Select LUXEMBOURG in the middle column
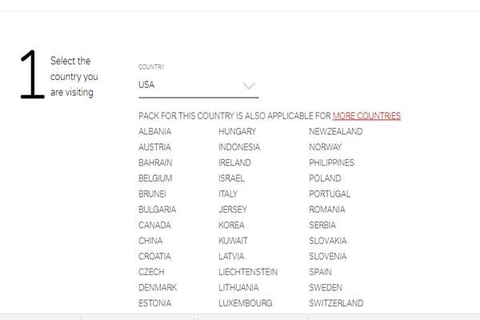This screenshot has width=480, height=320. (245, 303)
